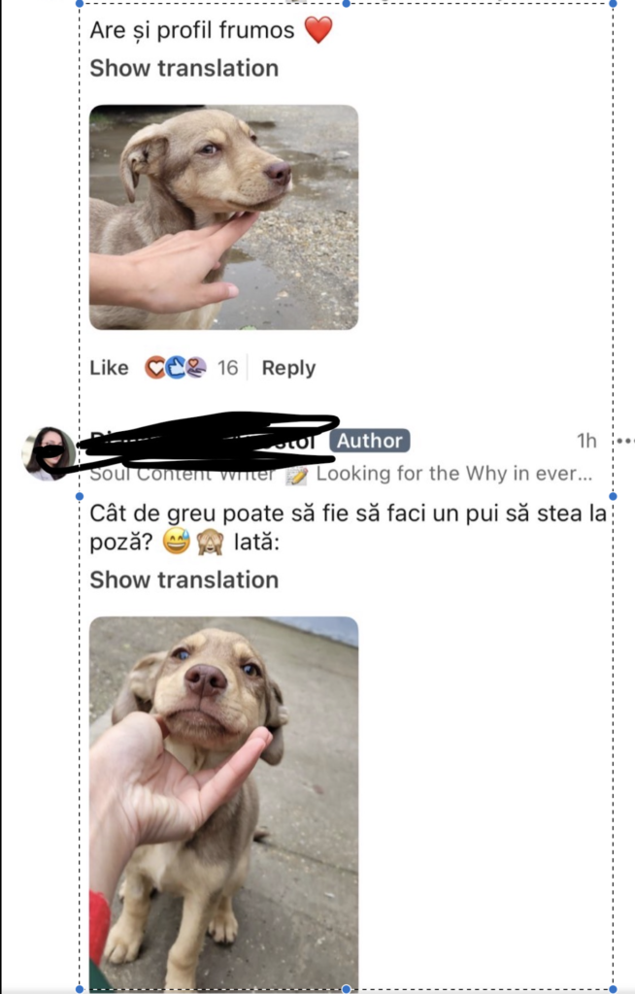Grab the bottom-right corner crop handle
This screenshot has width=635, height=994.
[613, 989]
